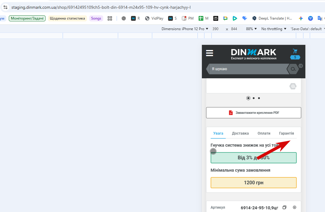Select the third carousel dot
325x212 pixels.
pyautogui.click(x=259, y=98)
